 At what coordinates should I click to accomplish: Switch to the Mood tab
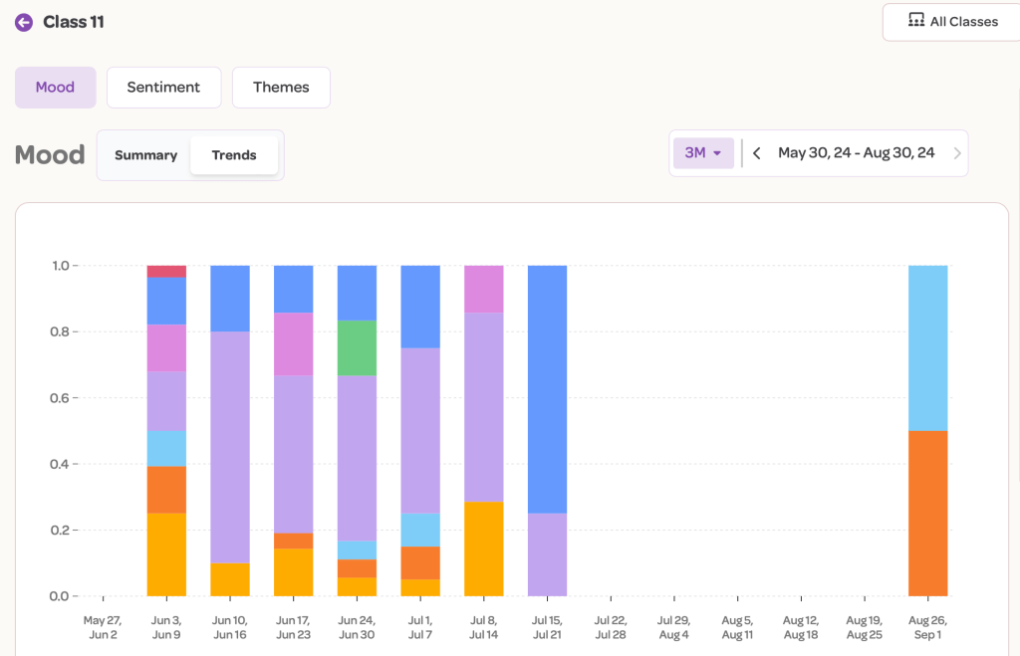(55, 88)
